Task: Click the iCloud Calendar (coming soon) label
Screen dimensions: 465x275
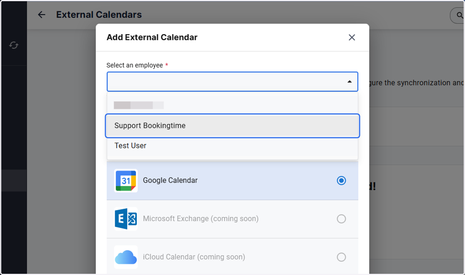Action: pos(194,257)
